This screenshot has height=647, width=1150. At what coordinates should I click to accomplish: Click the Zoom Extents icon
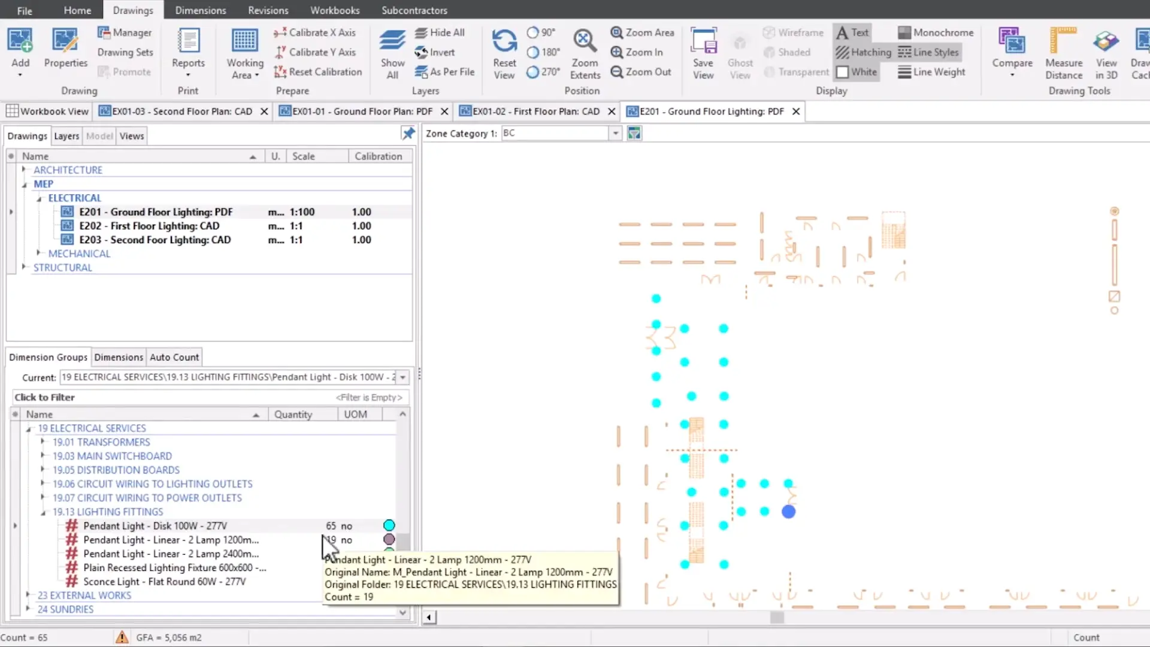tap(584, 41)
